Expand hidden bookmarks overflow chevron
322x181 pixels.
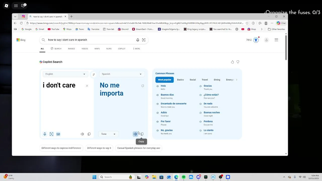tap(262, 29)
